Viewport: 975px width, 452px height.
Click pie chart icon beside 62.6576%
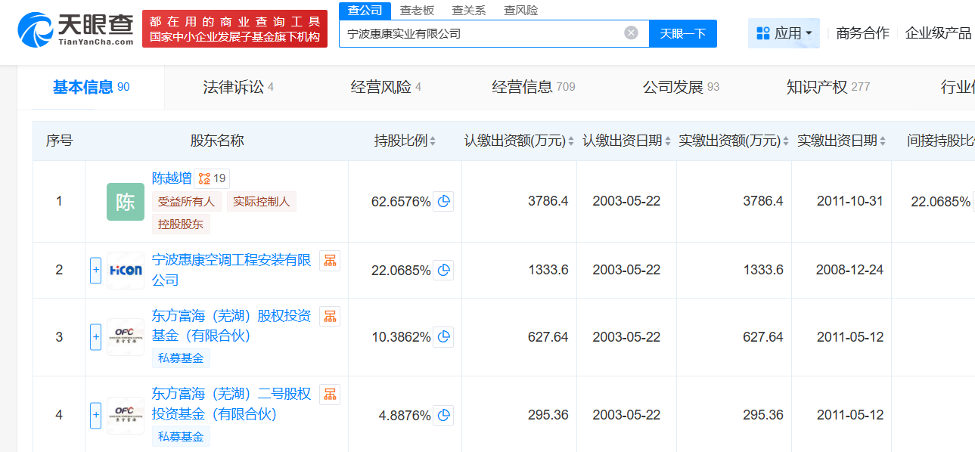[x=444, y=202]
